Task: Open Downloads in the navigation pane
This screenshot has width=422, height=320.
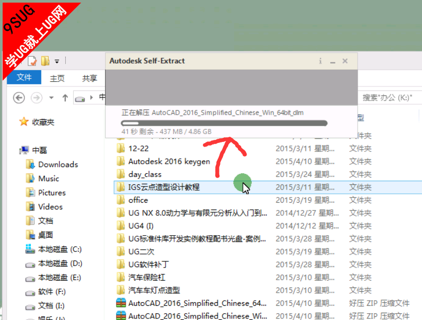Action: (52, 164)
